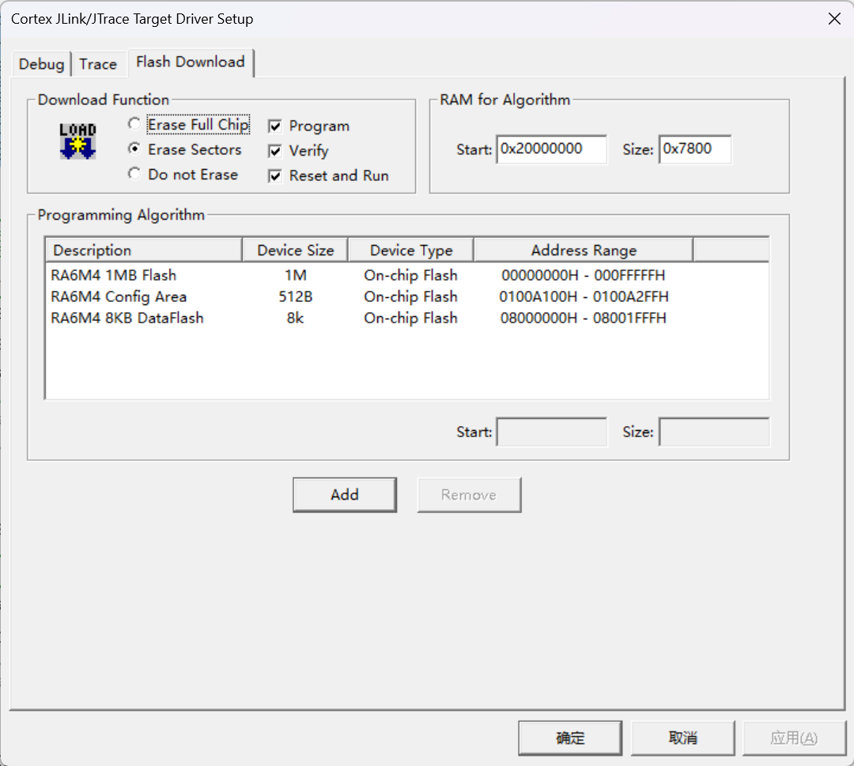Close the Target Driver Setup dialog
This screenshot has height=766, width=854.
[834, 19]
